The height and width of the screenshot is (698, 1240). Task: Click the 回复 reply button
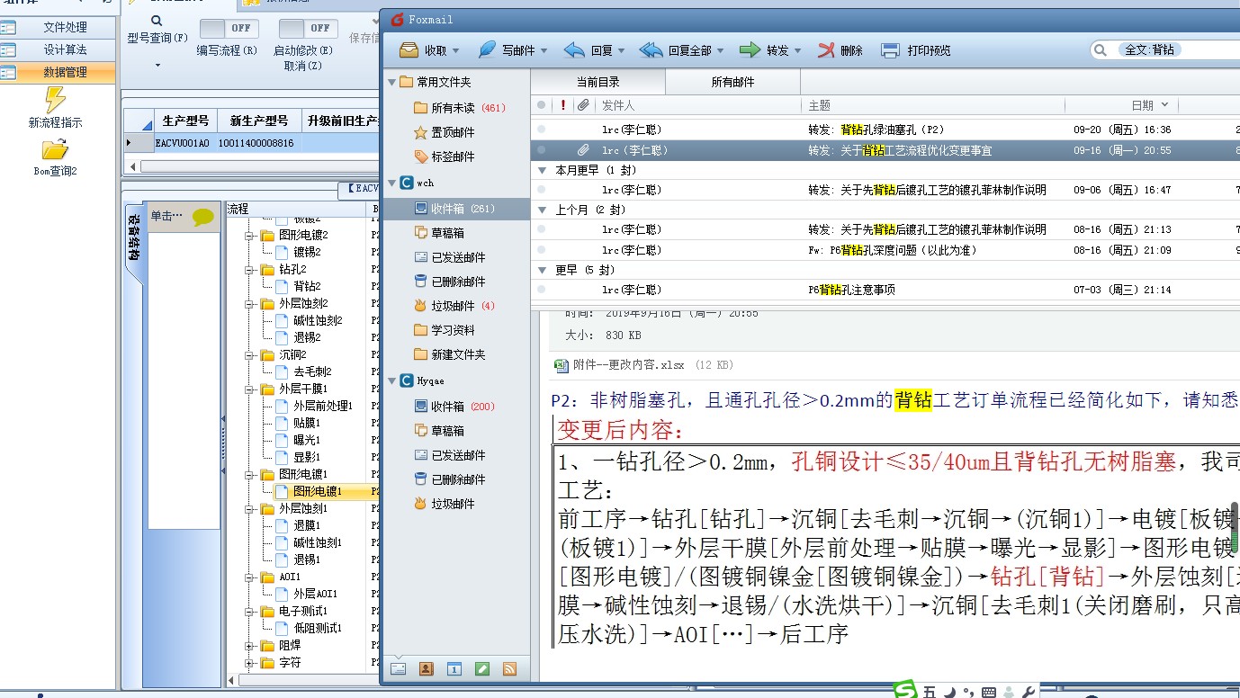tap(589, 50)
